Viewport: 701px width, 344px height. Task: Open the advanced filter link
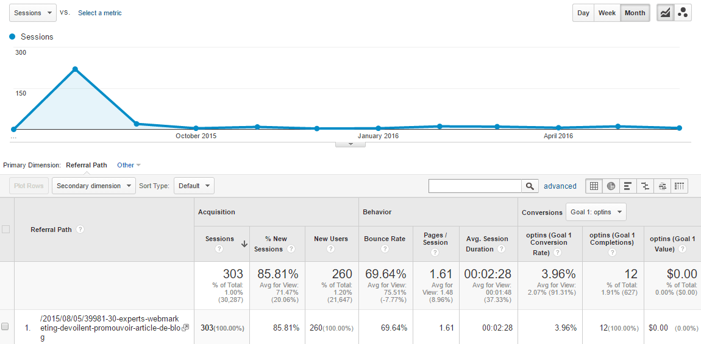[x=560, y=186]
